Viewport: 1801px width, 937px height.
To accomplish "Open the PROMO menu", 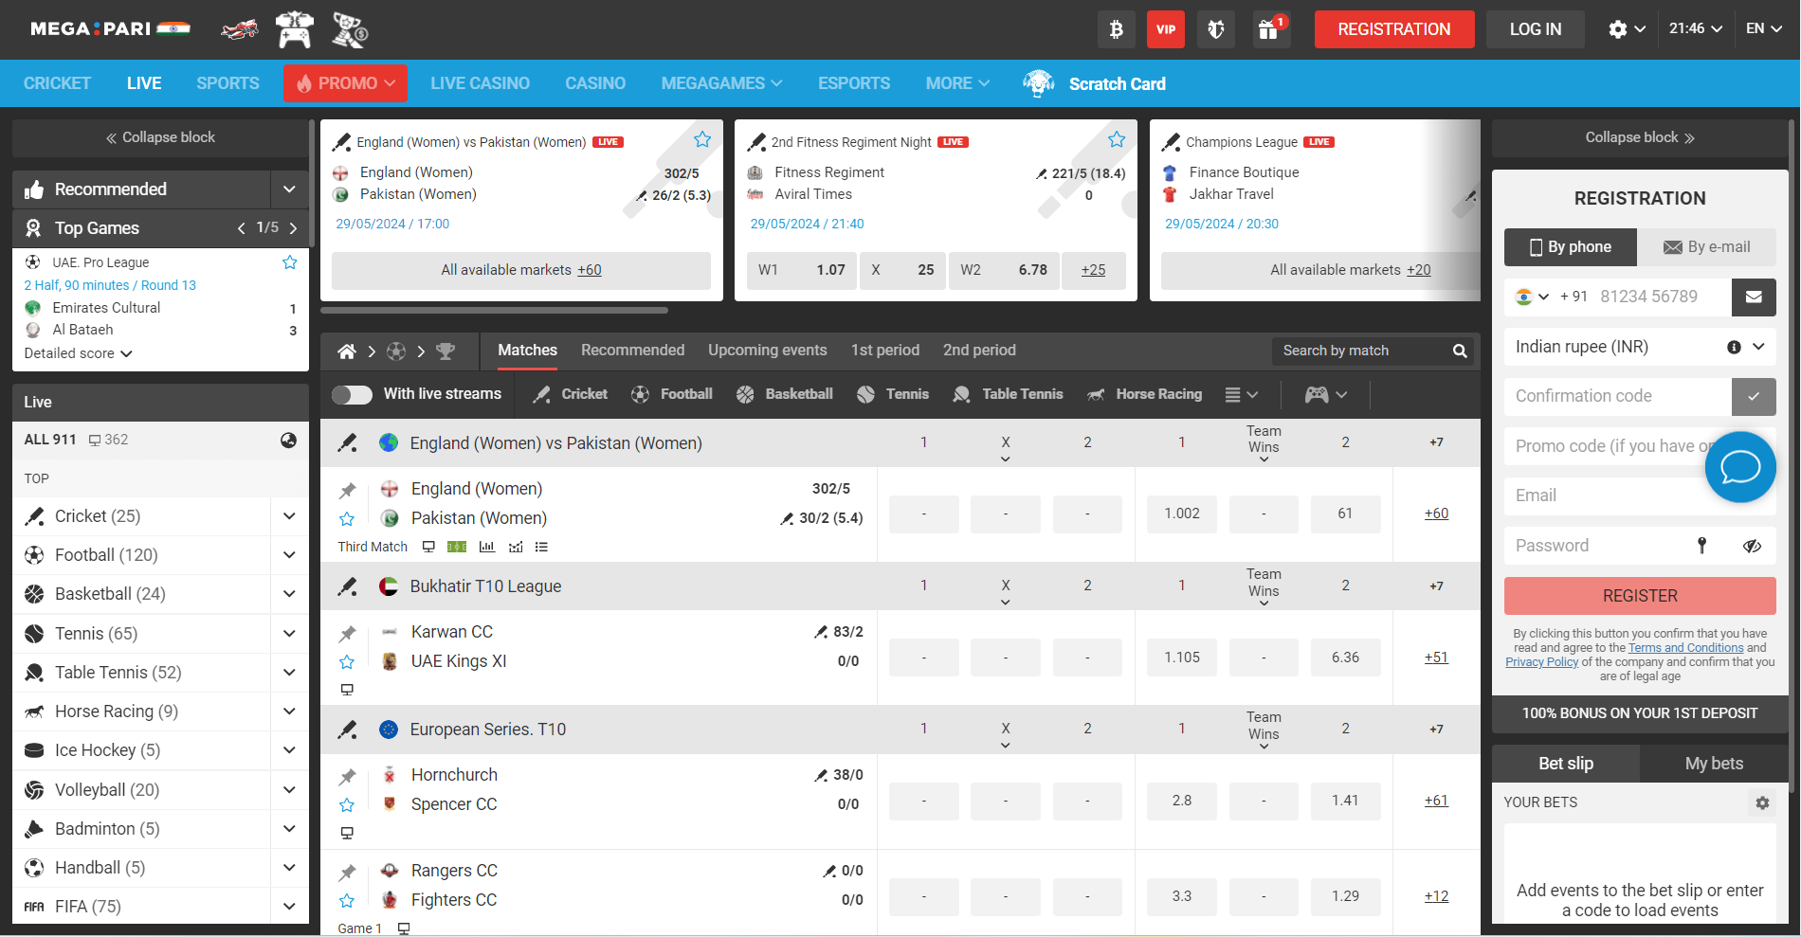I will pyautogui.click(x=345, y=83).
